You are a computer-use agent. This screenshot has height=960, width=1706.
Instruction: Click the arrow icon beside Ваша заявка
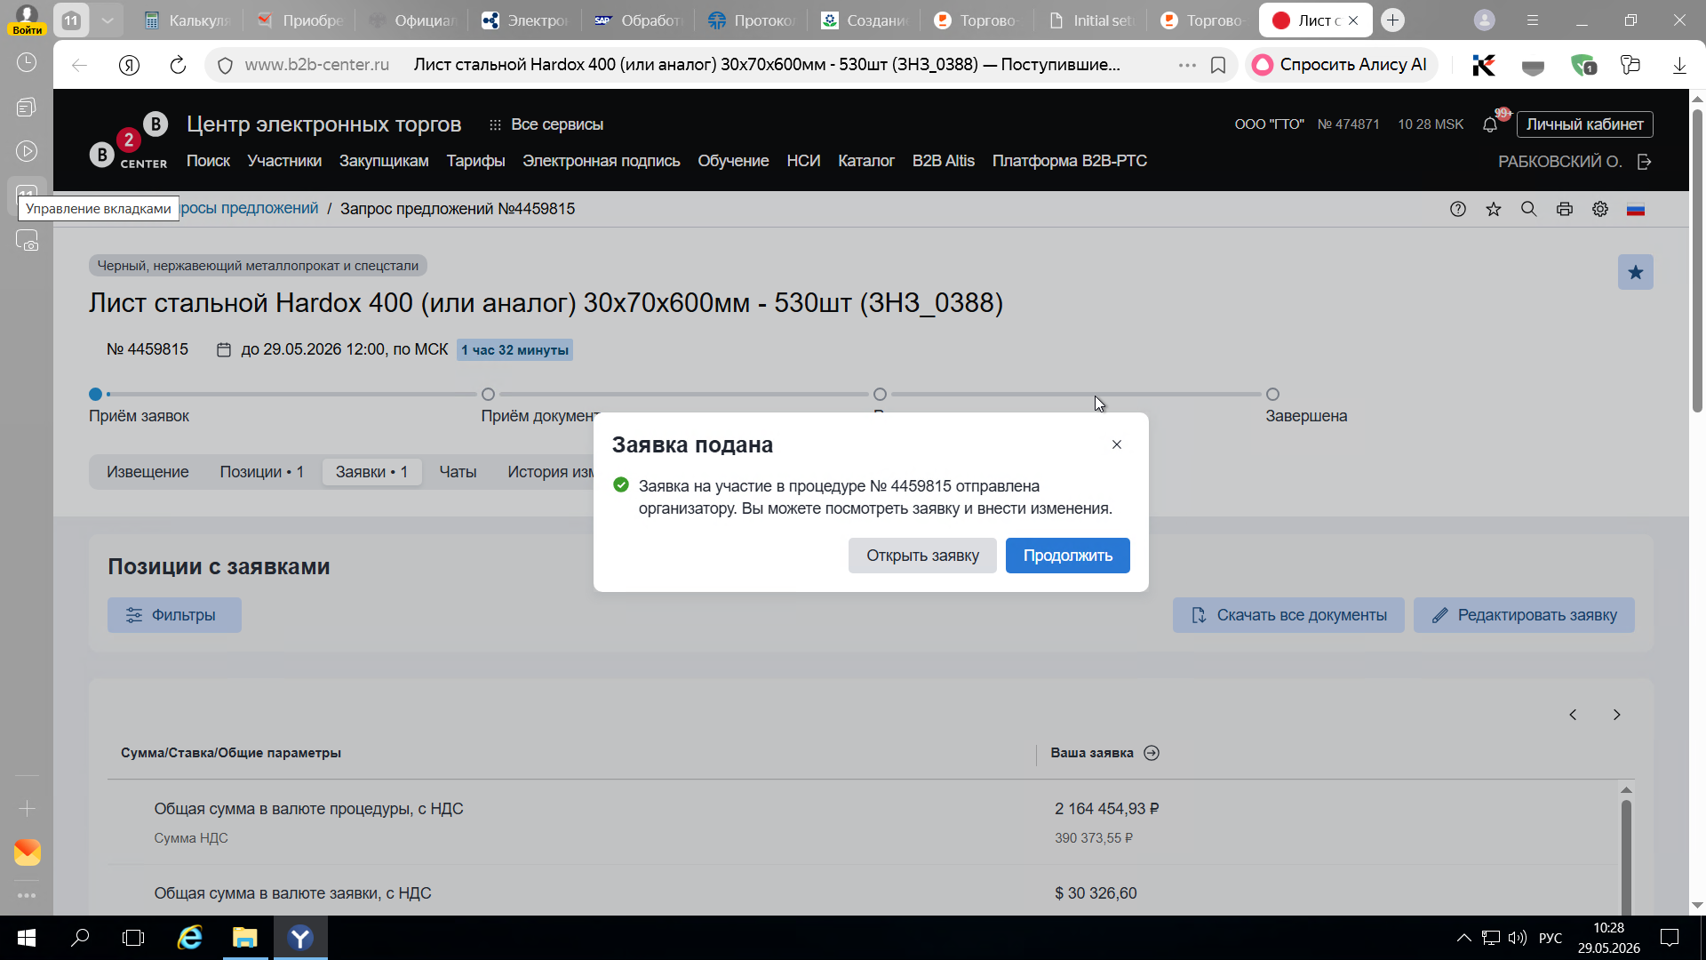(1152, 753)
